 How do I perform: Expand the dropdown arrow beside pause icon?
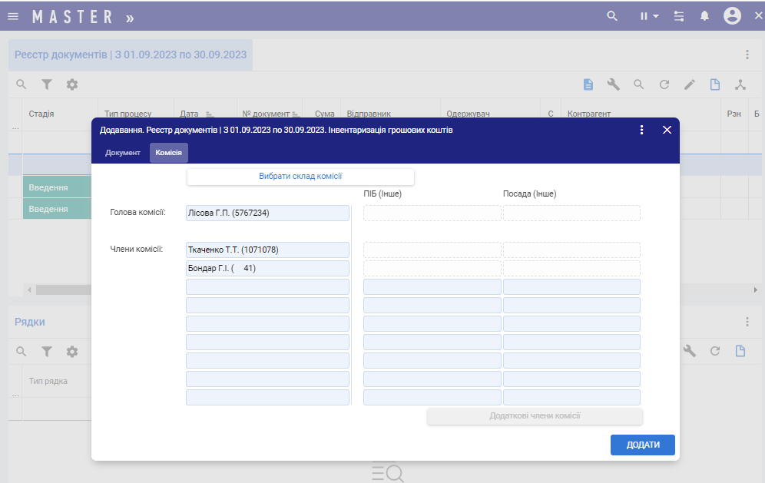pyautogui.click(x=656, y=16)
